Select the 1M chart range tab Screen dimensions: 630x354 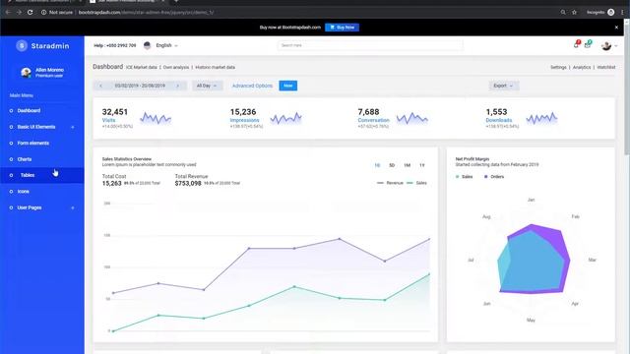407,165
